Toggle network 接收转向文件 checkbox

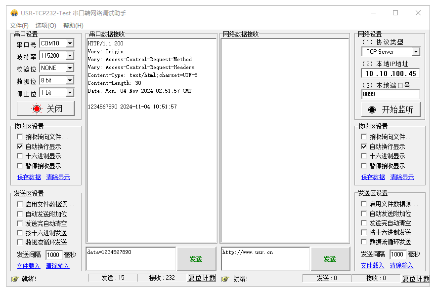click(x=364, y=137)
